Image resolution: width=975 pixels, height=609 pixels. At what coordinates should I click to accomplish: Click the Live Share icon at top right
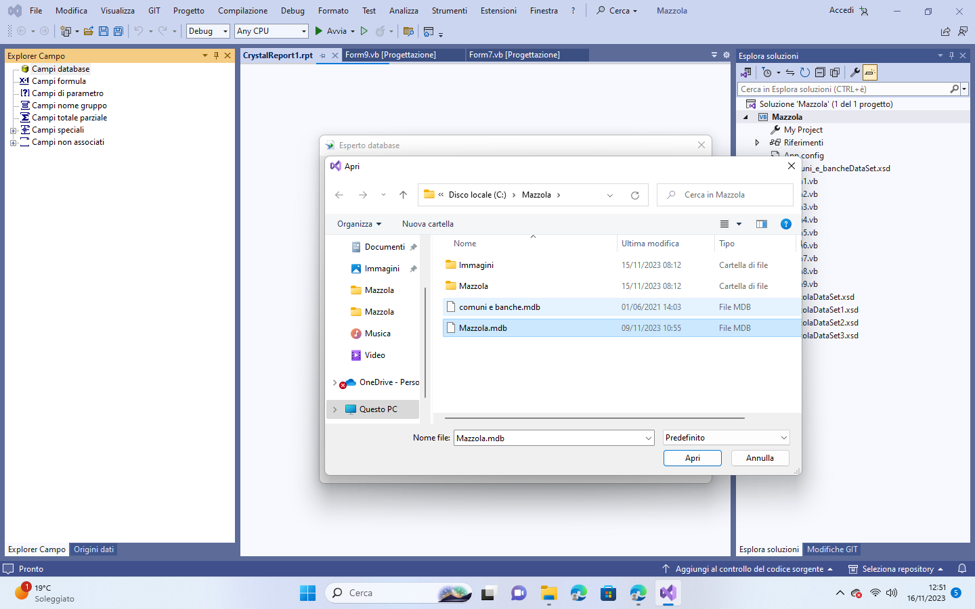point(945,31)
